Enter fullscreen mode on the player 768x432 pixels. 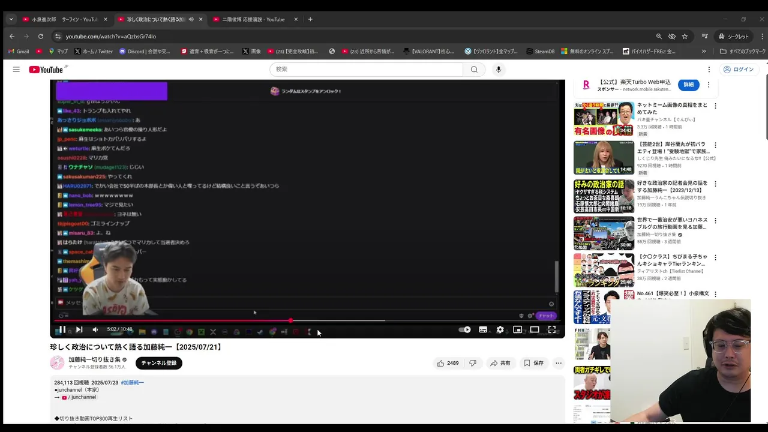coord(552,329)
